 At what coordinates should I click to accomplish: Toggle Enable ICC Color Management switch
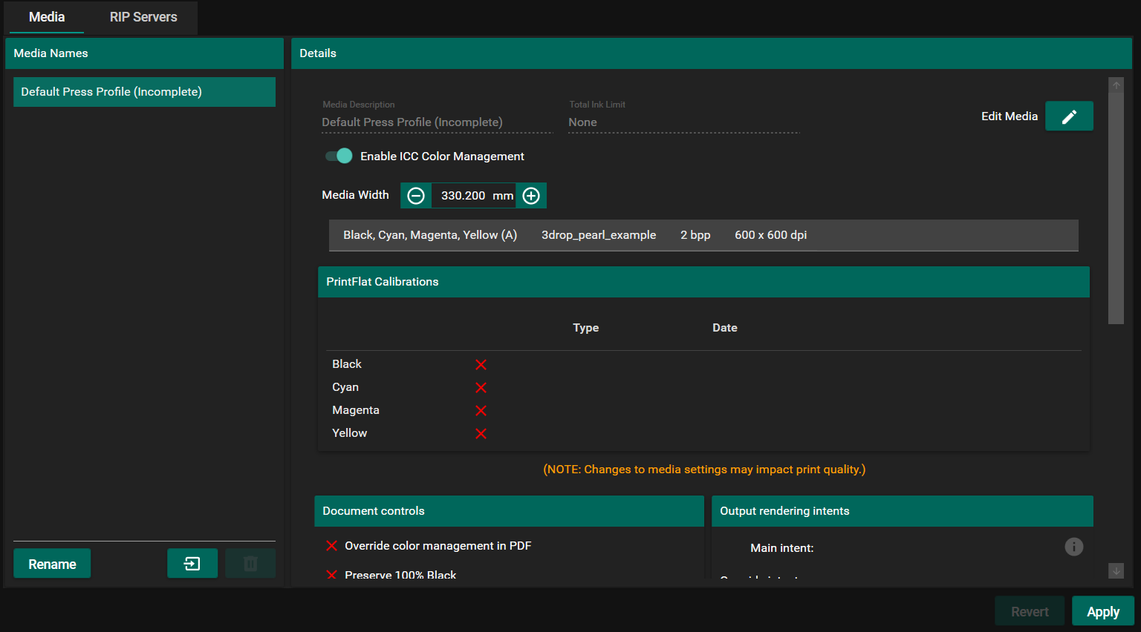[339, 156]
